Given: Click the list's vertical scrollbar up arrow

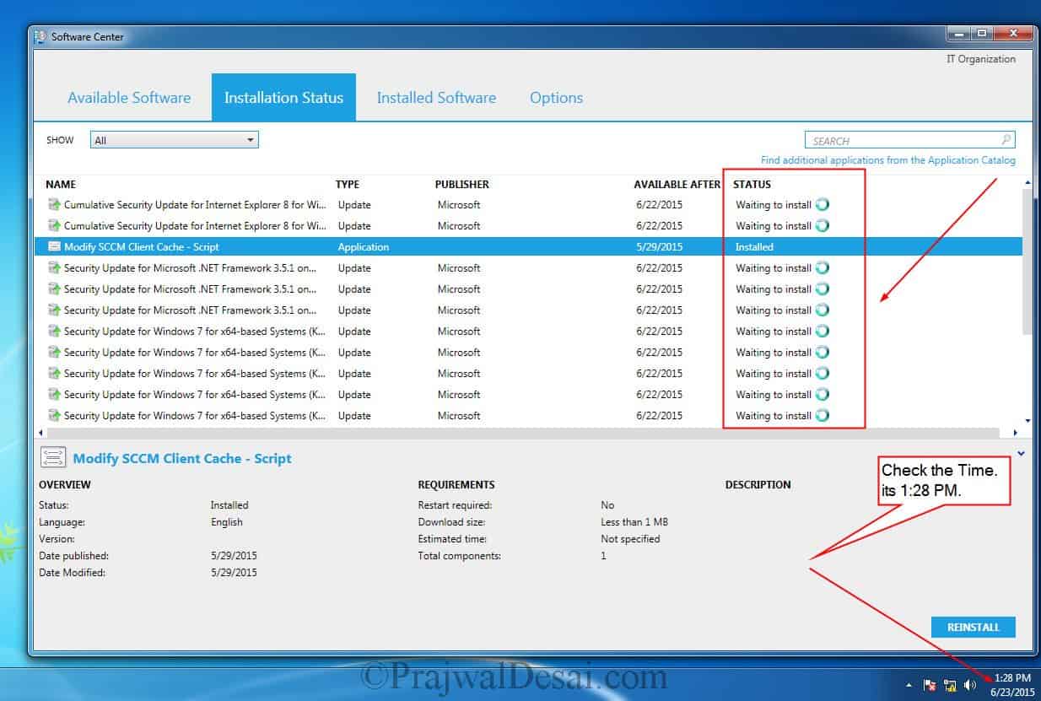Looking at the screenshot, I should click(1027, 182).
